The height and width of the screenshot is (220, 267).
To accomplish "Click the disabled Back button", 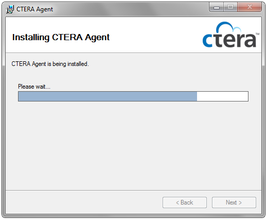I will tap(185, 202).
